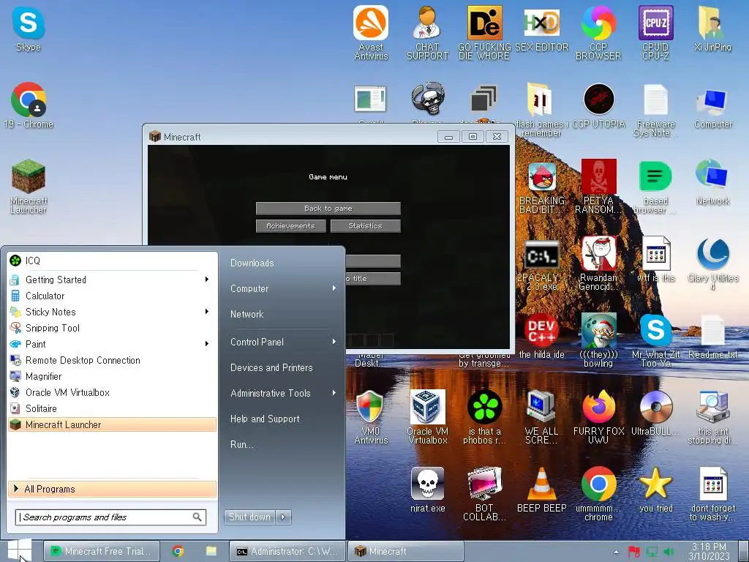
Task: Open the you tried star icon
Action: click(x=655, y=490)
